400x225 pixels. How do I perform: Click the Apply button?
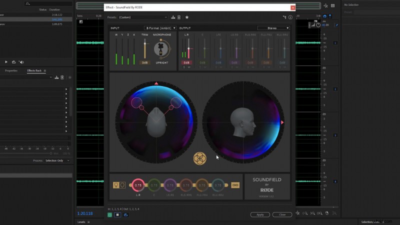click(x=260, y=214)
